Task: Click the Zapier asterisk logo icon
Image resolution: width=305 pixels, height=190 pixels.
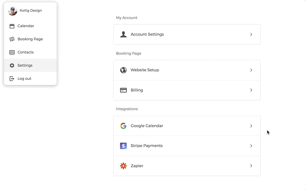Action: [123, 166]
